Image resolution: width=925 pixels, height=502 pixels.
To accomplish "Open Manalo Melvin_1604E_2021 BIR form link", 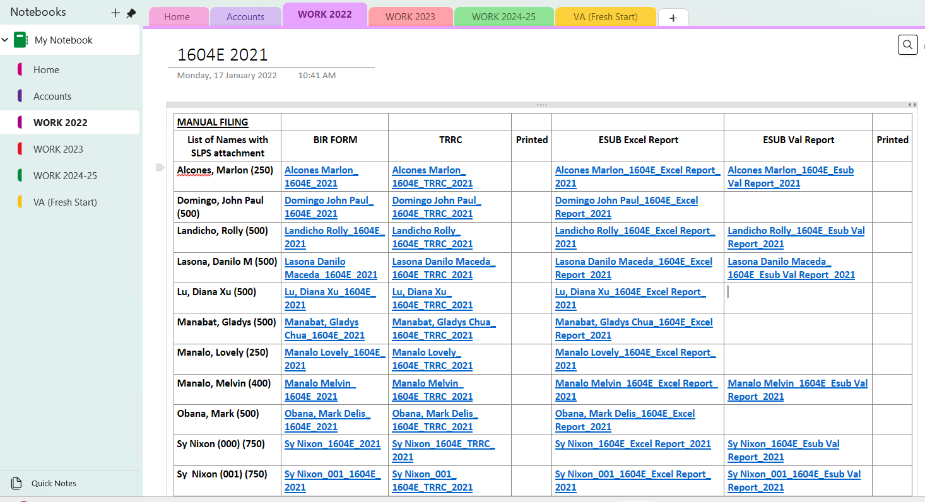I will tap(320, 390).
